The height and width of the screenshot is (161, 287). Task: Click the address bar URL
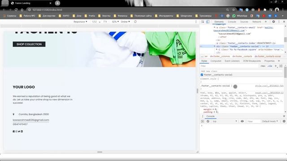47,10
